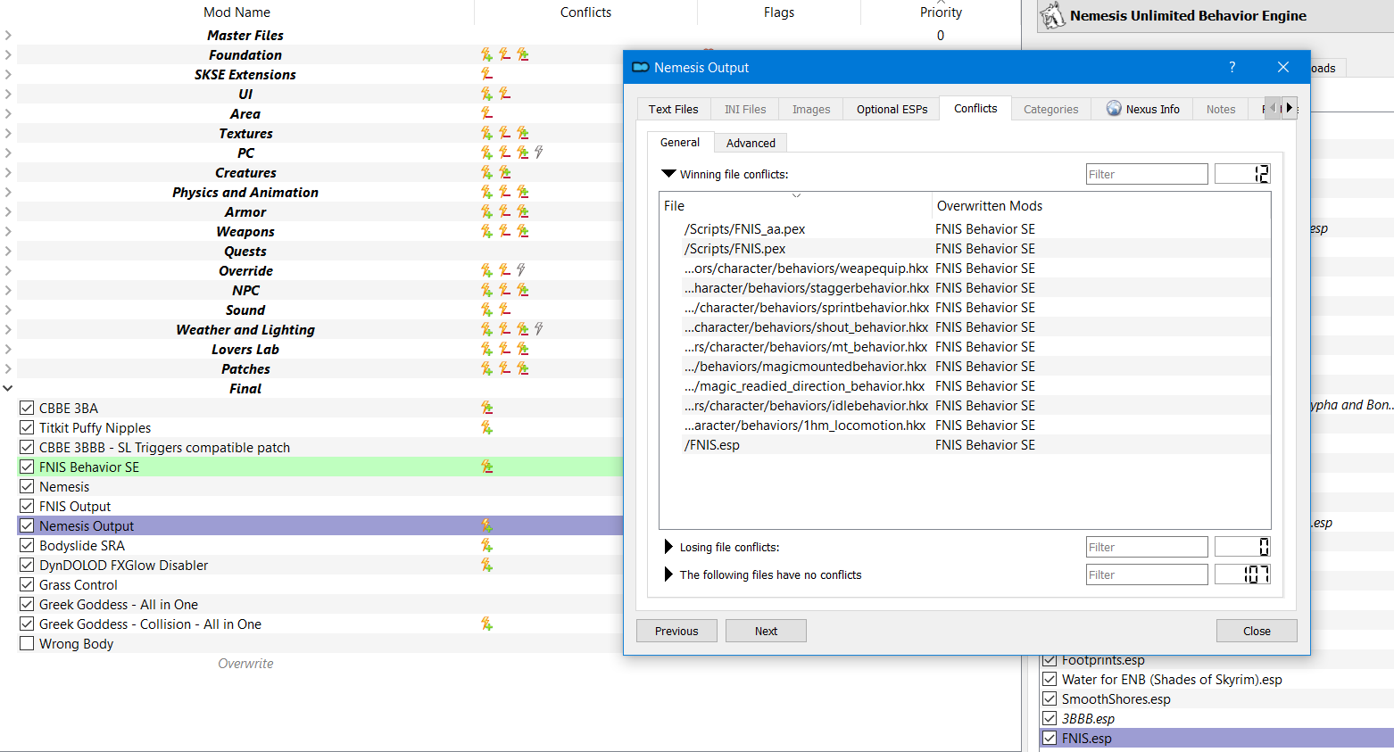Uncheck Water for ENB (Shades of Skyrim).esp plugin

tap(1050, 679)
